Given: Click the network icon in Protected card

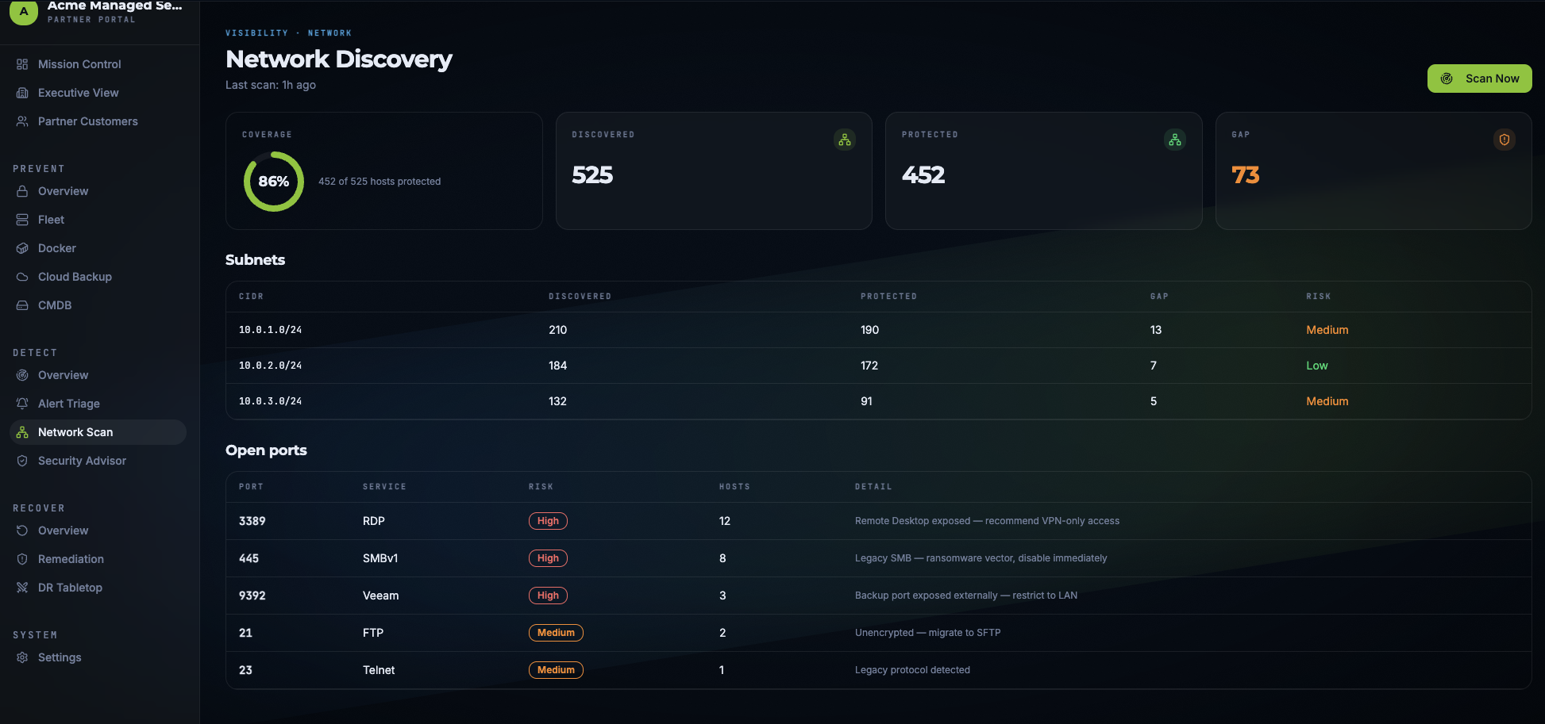Looking at the screenshot, I should [1175, 140].
